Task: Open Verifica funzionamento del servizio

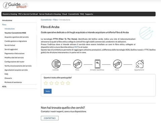Action: [18, 66]
